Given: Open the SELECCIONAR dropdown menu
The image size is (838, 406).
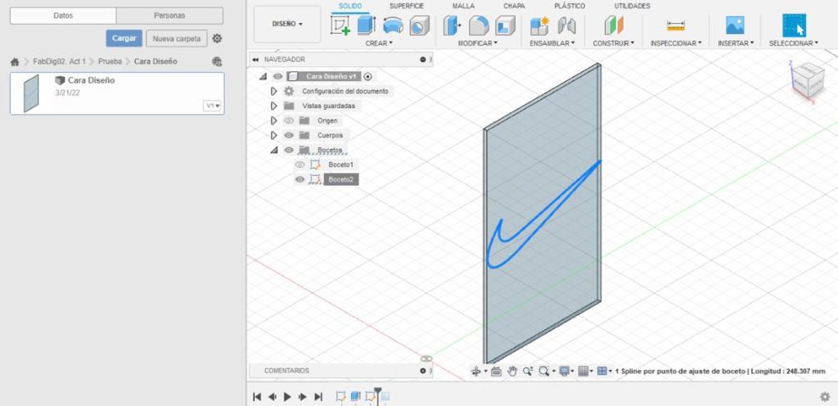Looking at the screenshot, I should click(x=794, y=43).
